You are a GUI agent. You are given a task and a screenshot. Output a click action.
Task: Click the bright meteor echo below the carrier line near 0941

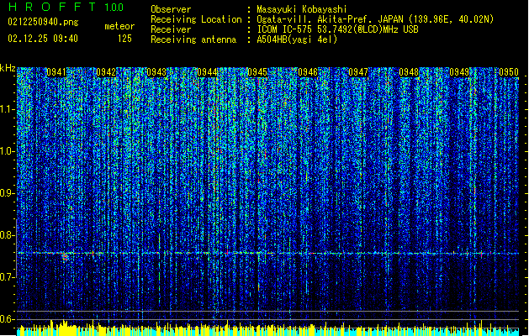(x=65, y=257)
